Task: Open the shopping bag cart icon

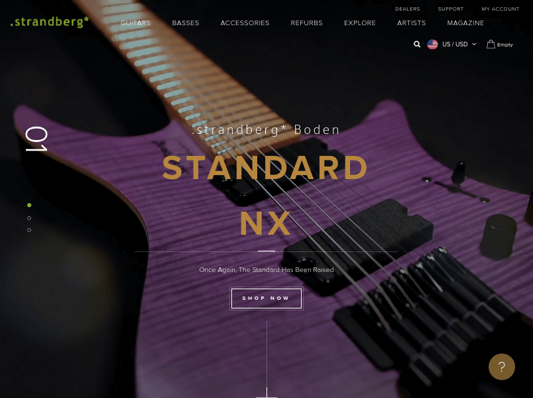Action: (x=491, y=44)
